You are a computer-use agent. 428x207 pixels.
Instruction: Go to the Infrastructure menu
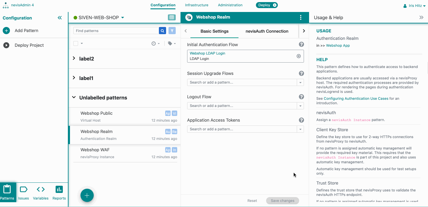tap(196, 5)
